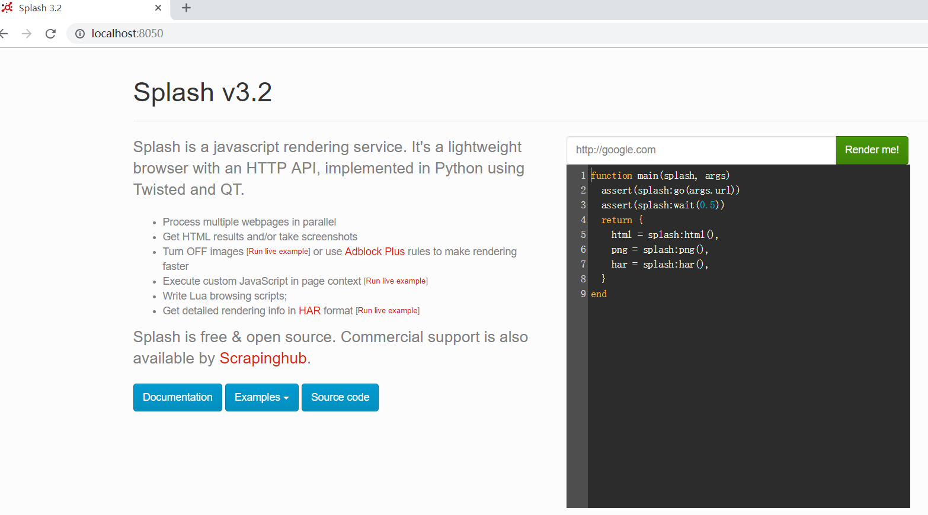Visit the Scrapinghub link
928x515 pixels.
(x=263, y=358)
